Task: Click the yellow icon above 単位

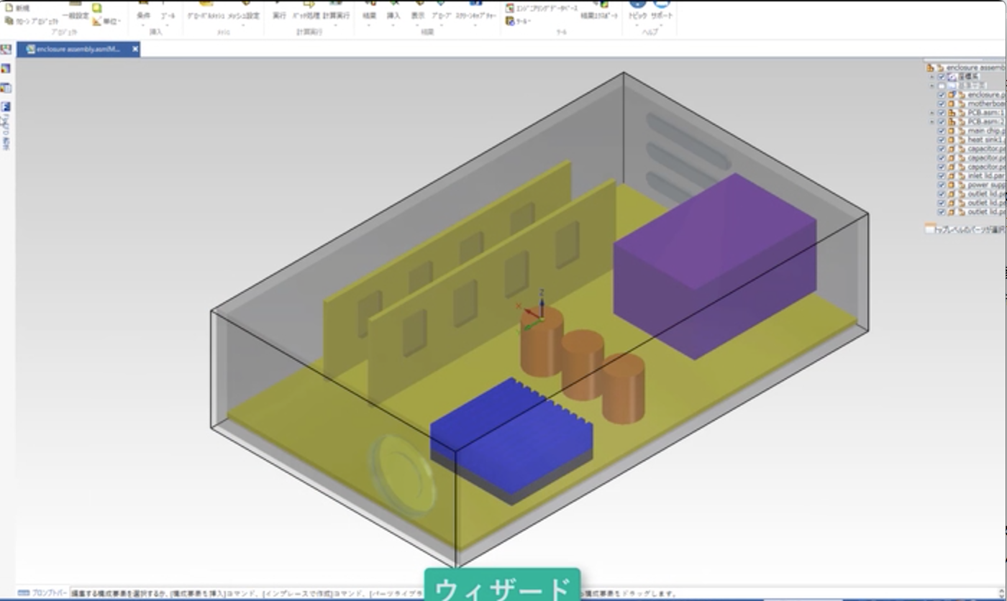Action: pyautogui.click(x=97, y=7)
